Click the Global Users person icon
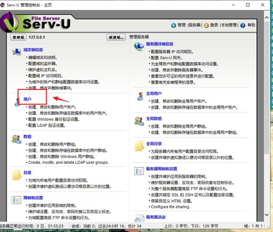 [x=140, y=96]
